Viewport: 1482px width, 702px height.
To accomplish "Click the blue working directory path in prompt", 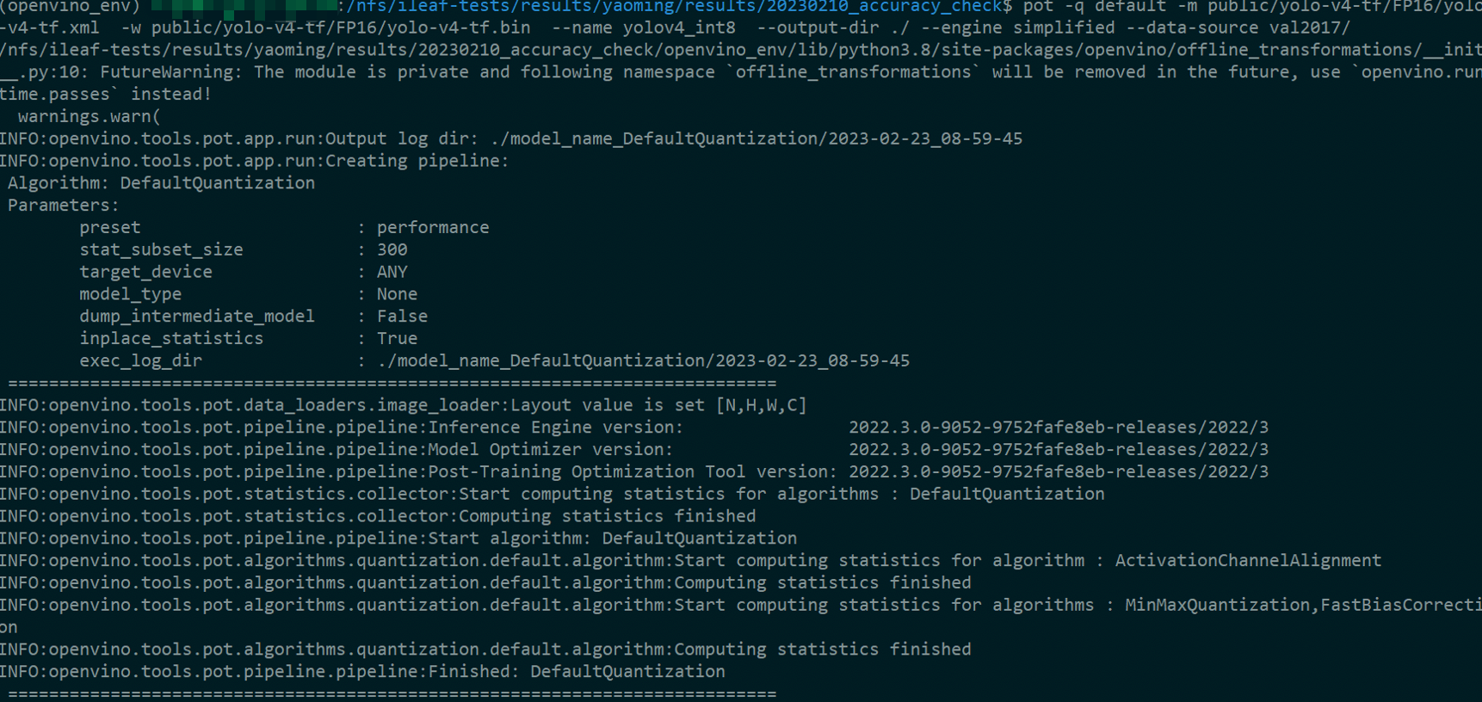I will (x=675, y=7).
